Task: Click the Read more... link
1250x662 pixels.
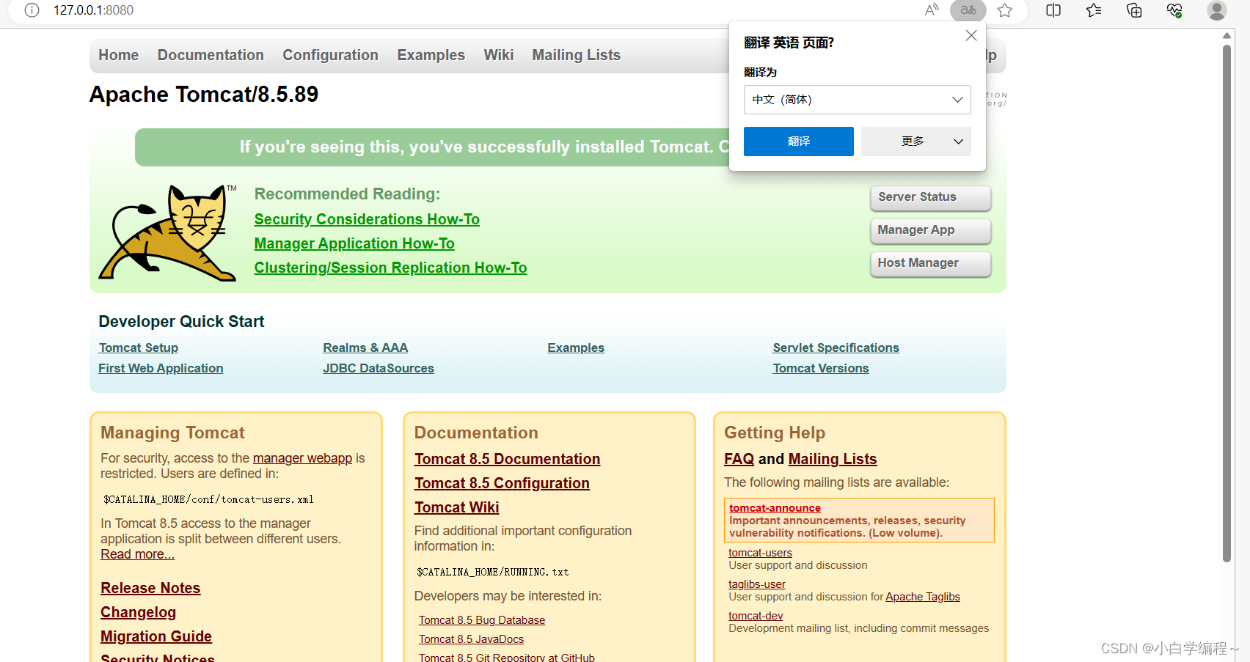Action: click(x=137, y=554)
